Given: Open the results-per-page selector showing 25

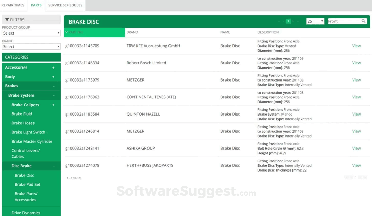Looking at the screenshot, I should click(x=315, y=21).
